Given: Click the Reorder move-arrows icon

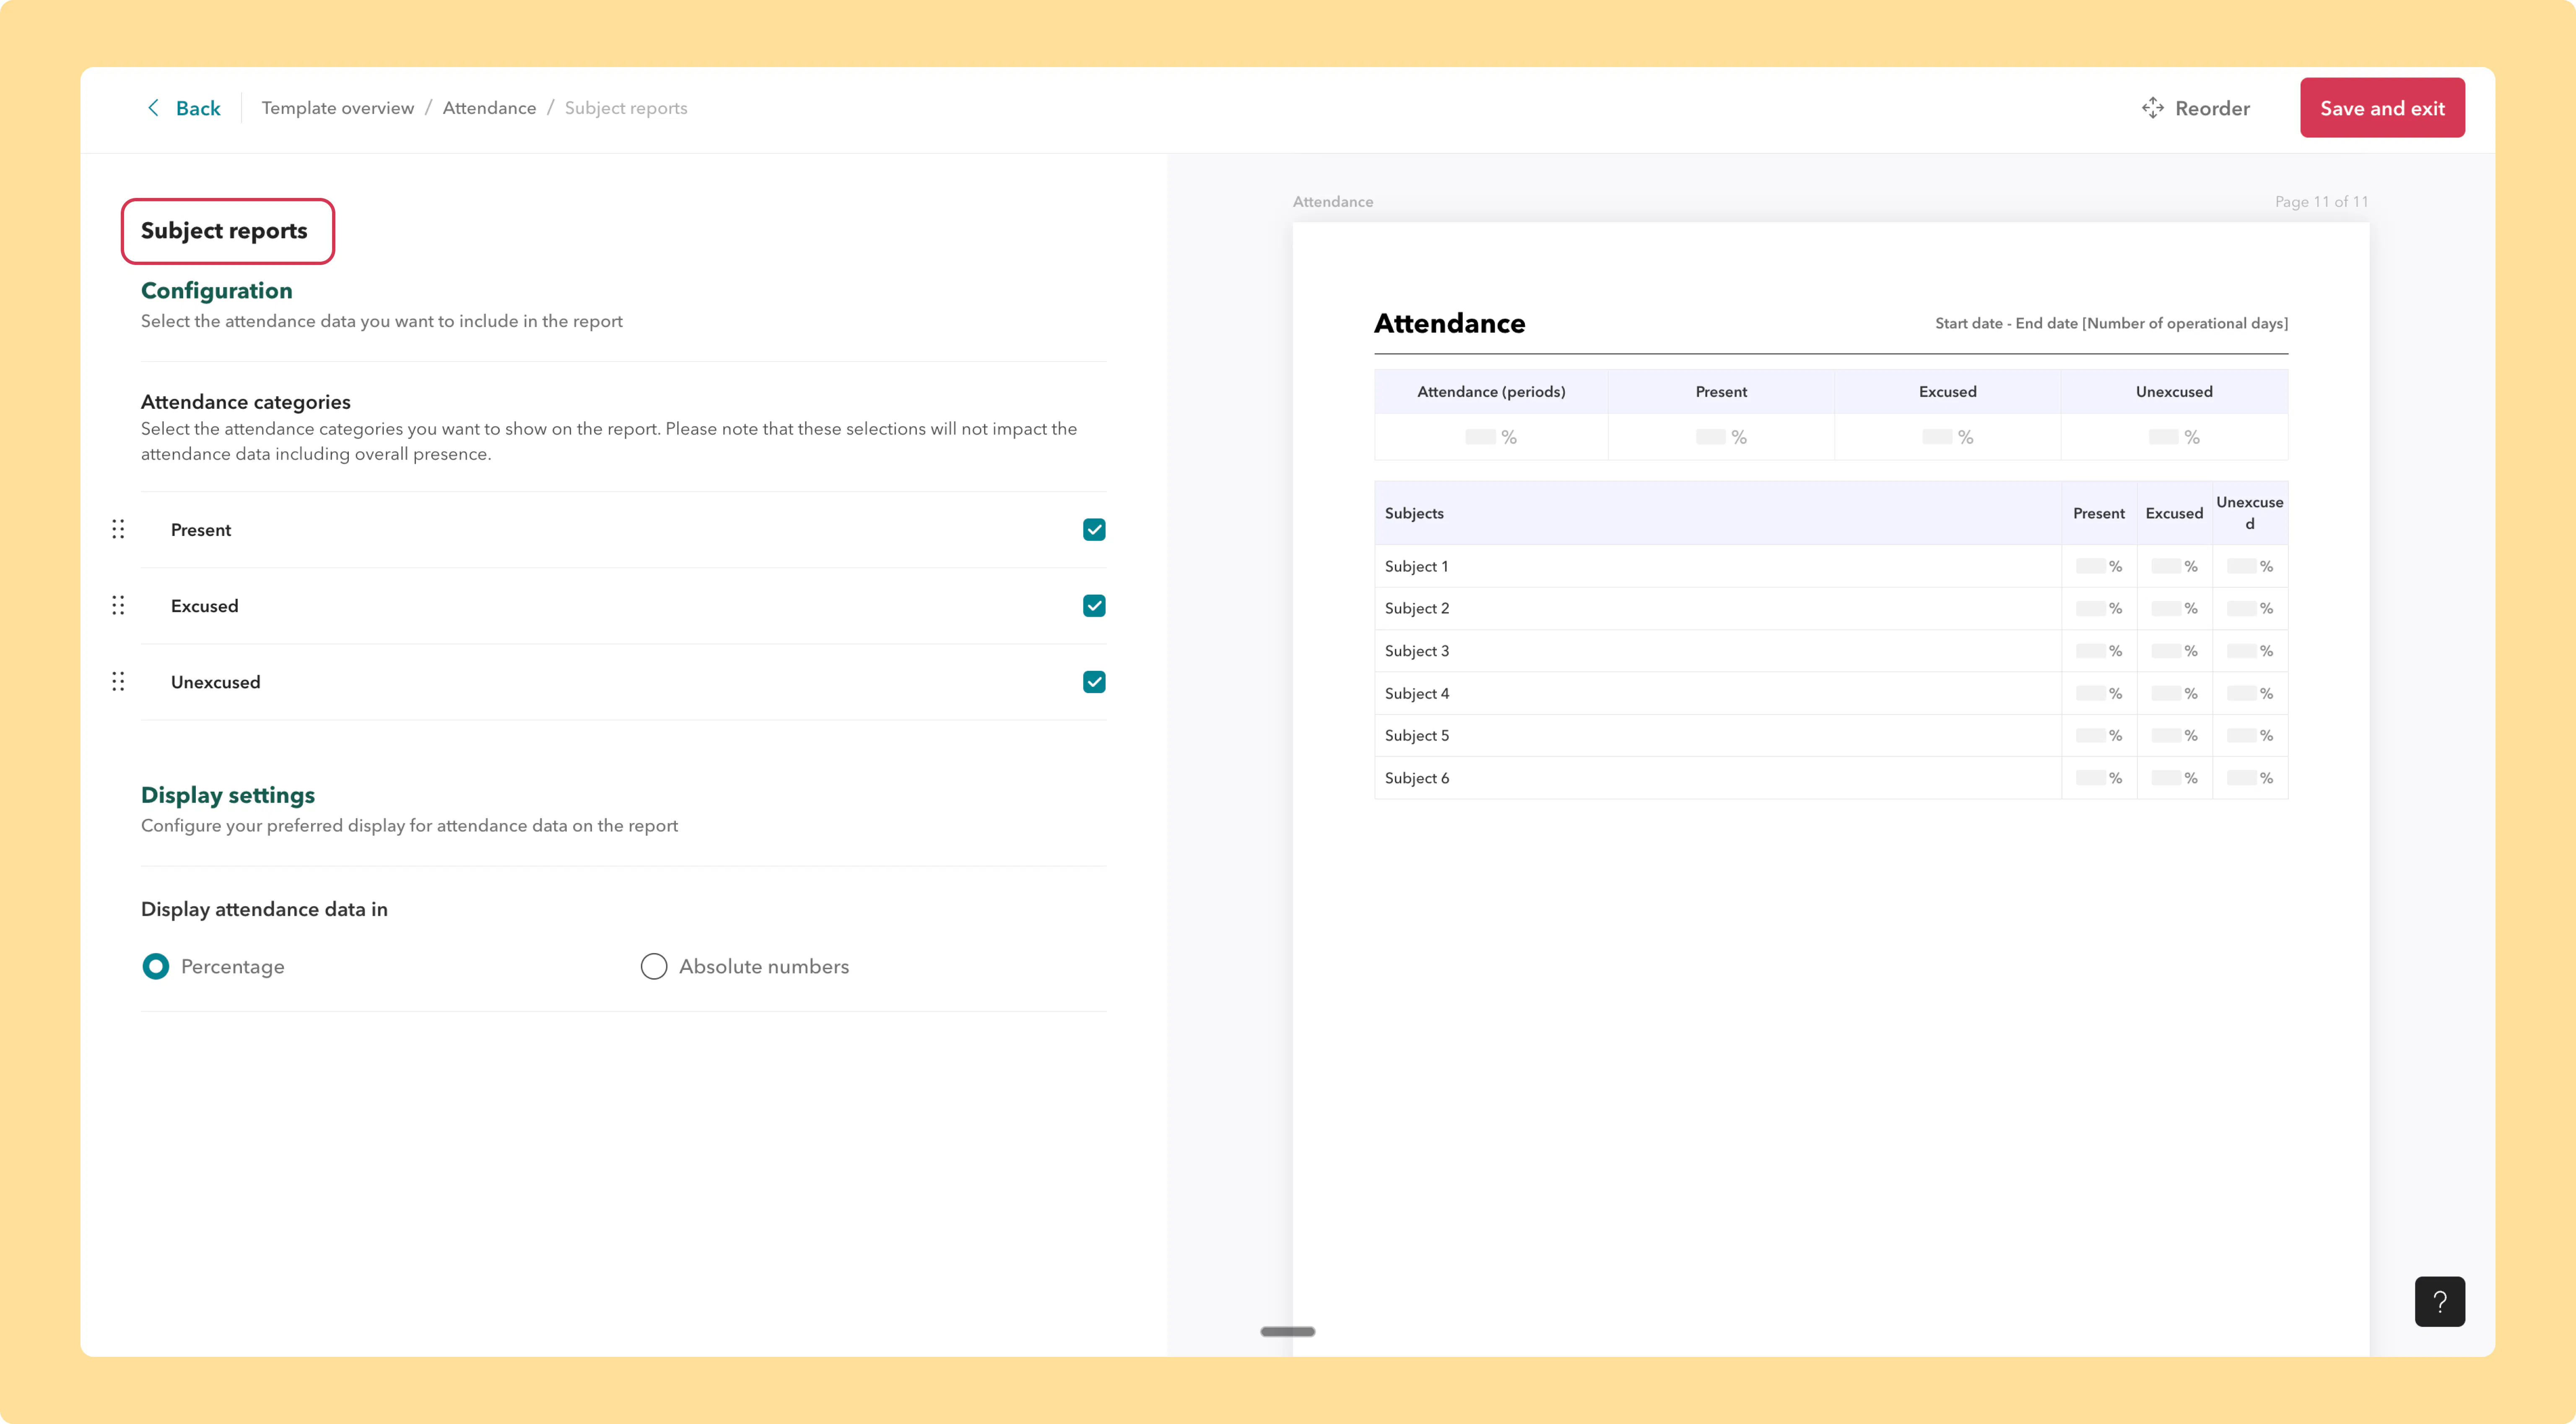Looking at the screenshot, I should tap(2152, 108).
